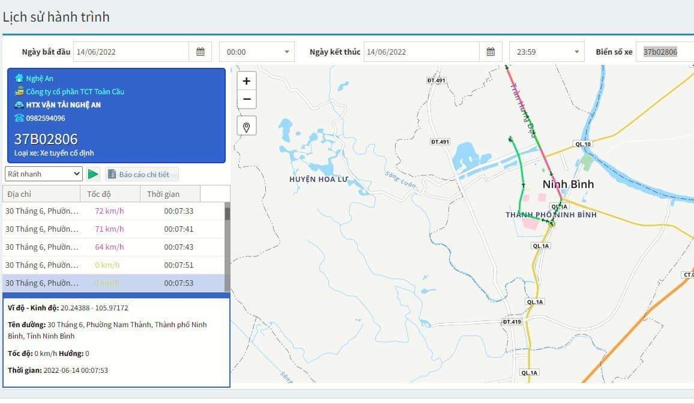This screenshot has width=694, height=404.
Task: Click the Công ty cổ phần TCT Toàn Cầu text
Action: 75,92
